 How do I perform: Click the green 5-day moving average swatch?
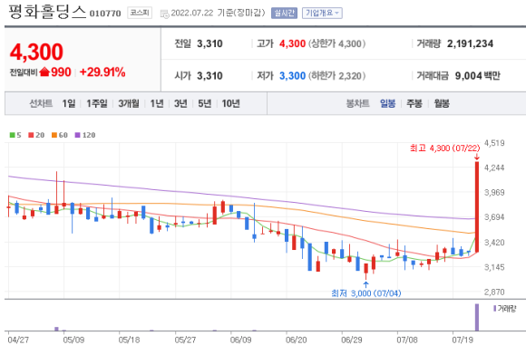click(13, 135)
